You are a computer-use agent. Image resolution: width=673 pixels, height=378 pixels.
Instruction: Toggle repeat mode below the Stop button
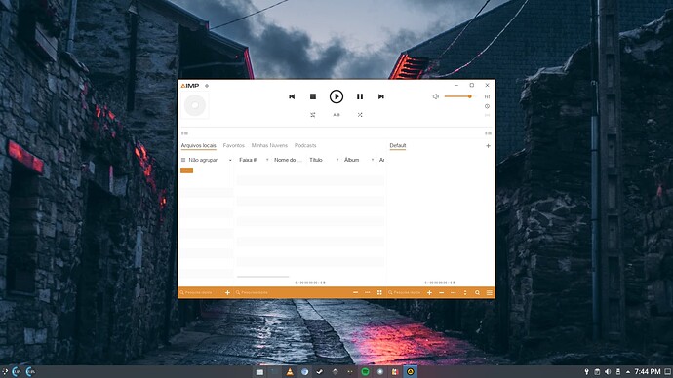click(313, 115)
